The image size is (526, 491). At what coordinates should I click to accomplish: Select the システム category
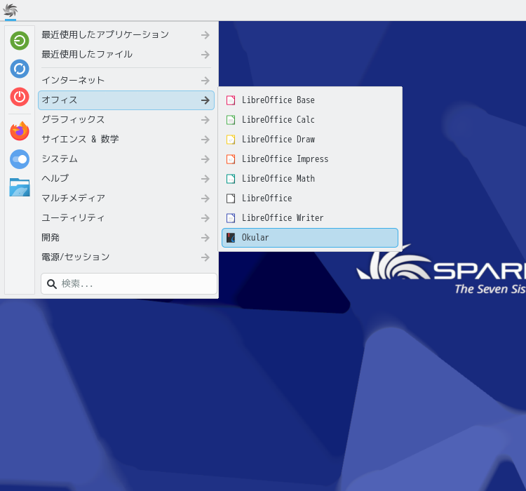[126, 159]
